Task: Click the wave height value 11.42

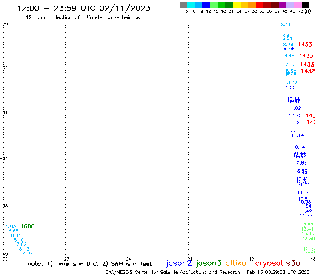Action: coord(306,211)
